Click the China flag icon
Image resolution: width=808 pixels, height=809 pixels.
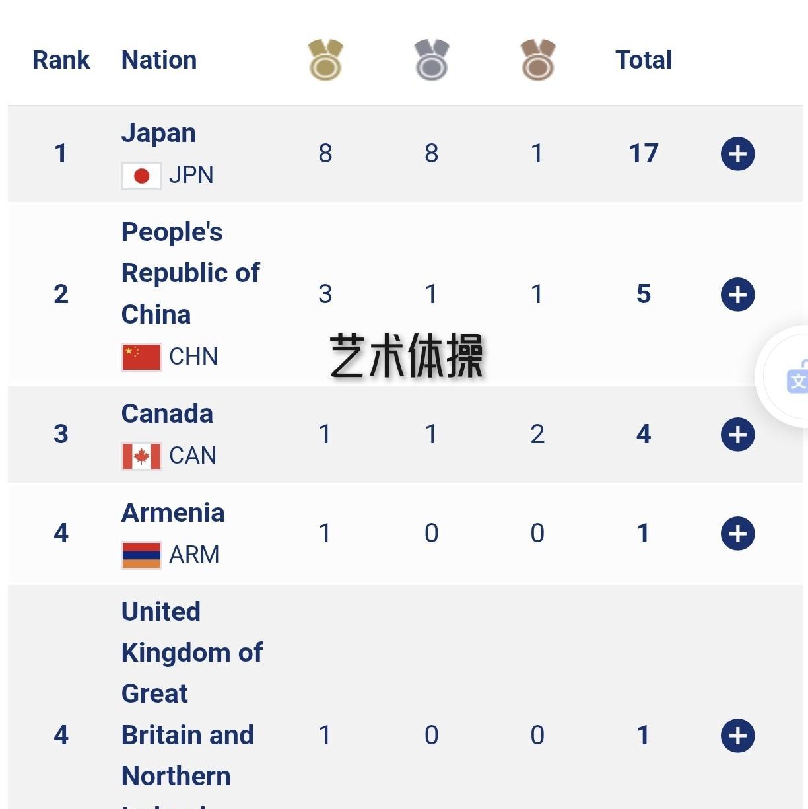pyautogui.click(x=141, y=357)
